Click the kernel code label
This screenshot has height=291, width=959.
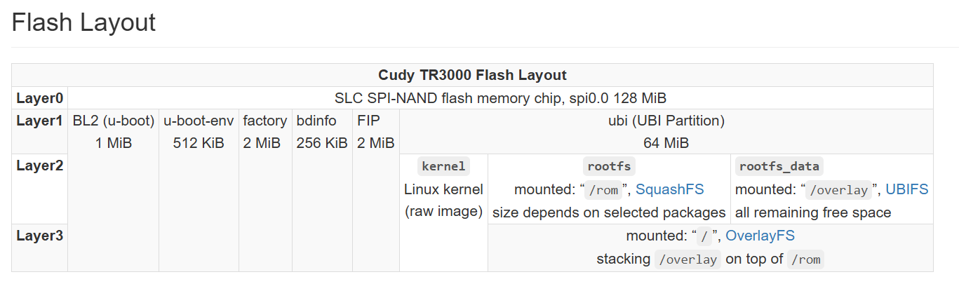[x=443, y=167]
